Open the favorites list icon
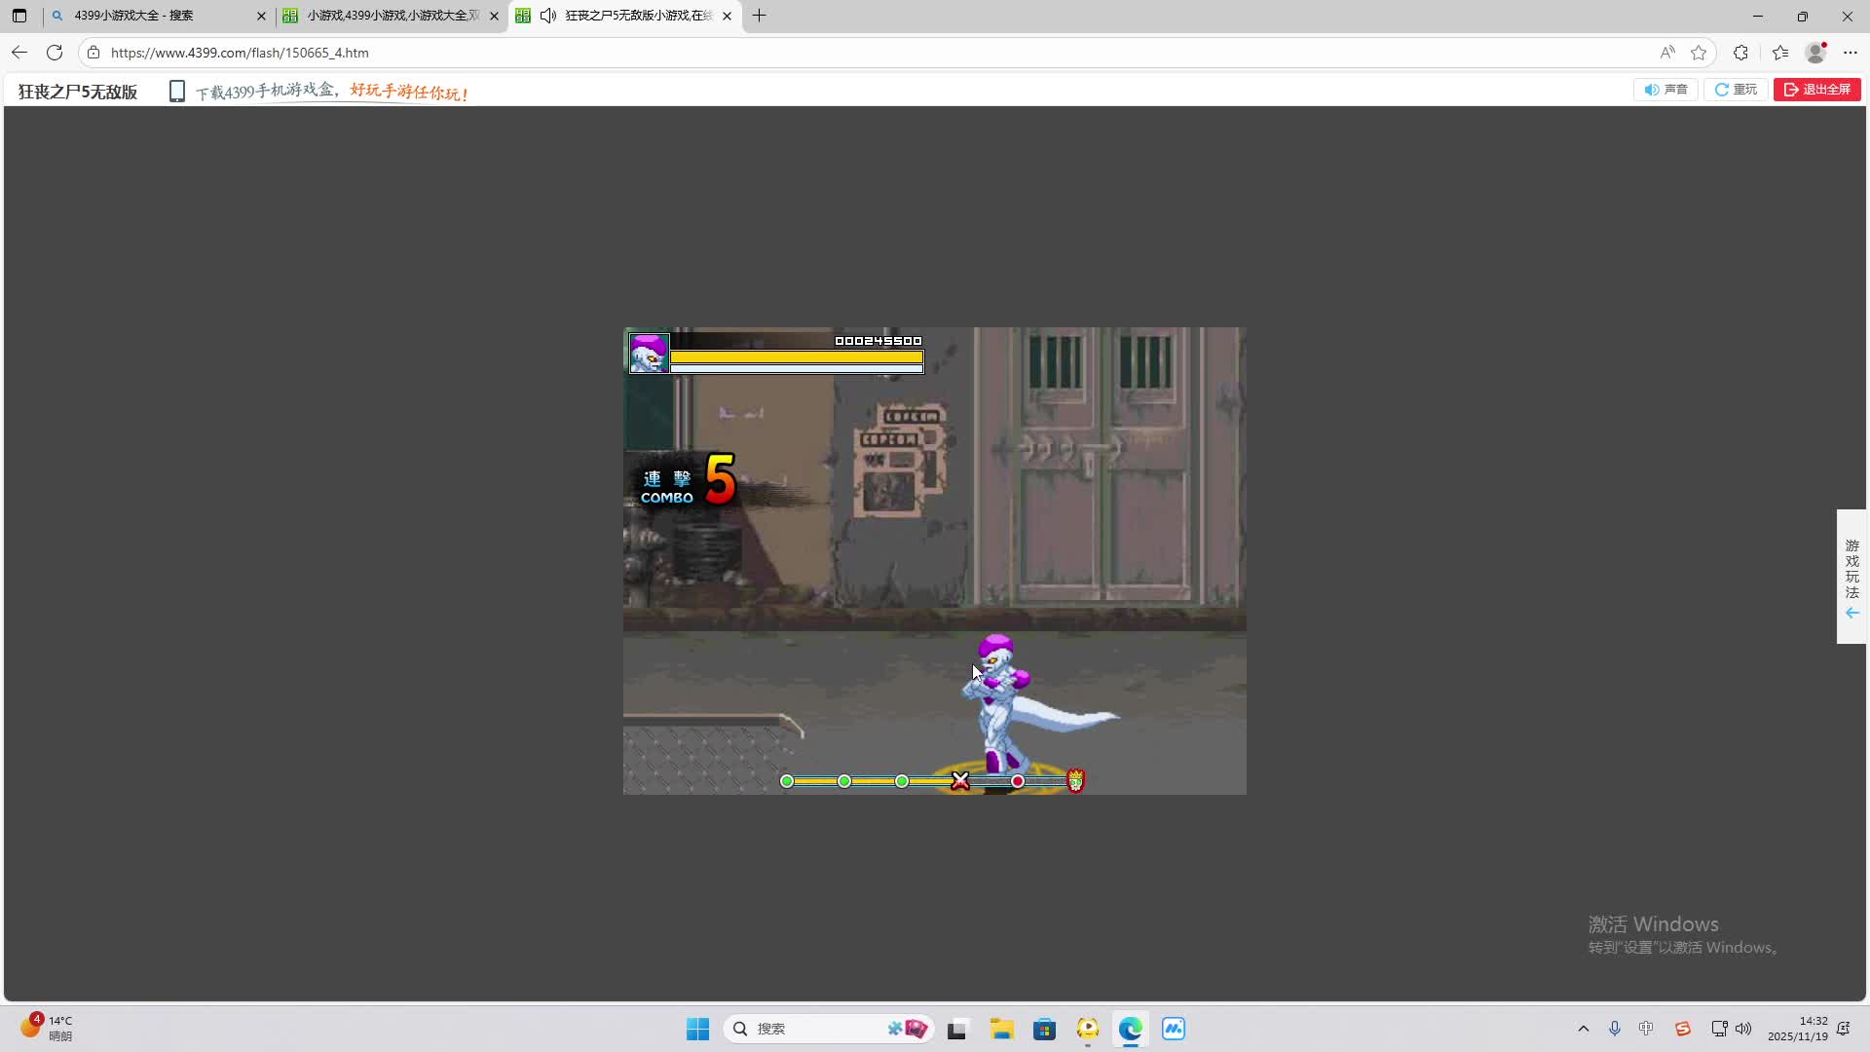The image size is (1870, 1052). pos(1780,53)
